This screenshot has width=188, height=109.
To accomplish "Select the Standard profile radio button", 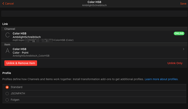I will click(7, 87).
